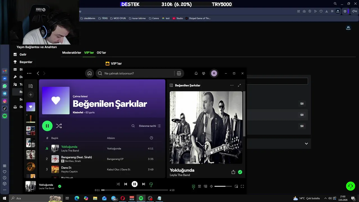Click the first Sil button
359x202 pixels.
[x=302, y=104]
